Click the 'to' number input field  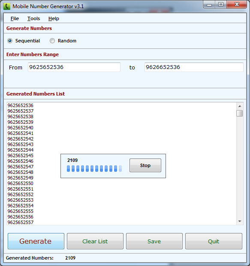click(x=194, y=67)
